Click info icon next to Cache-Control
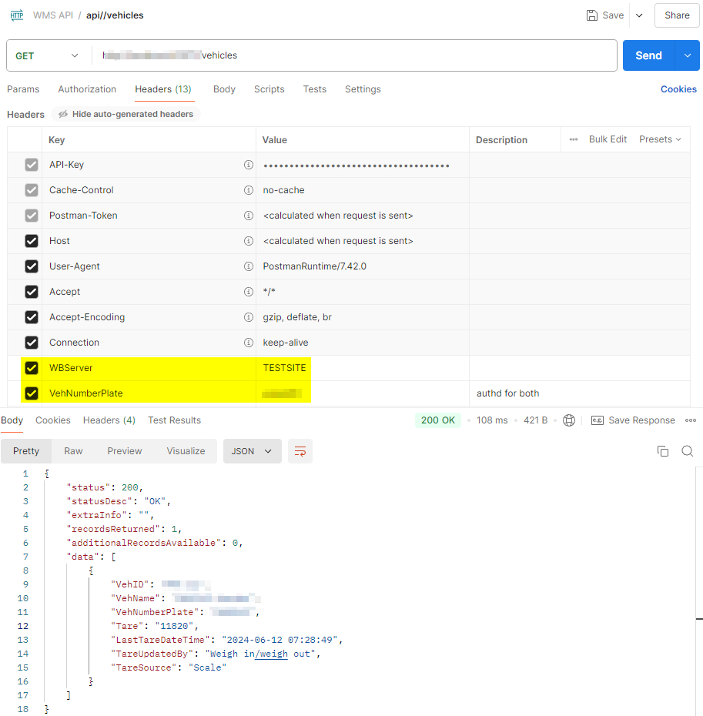703x716 pixels. click(249, 190)
